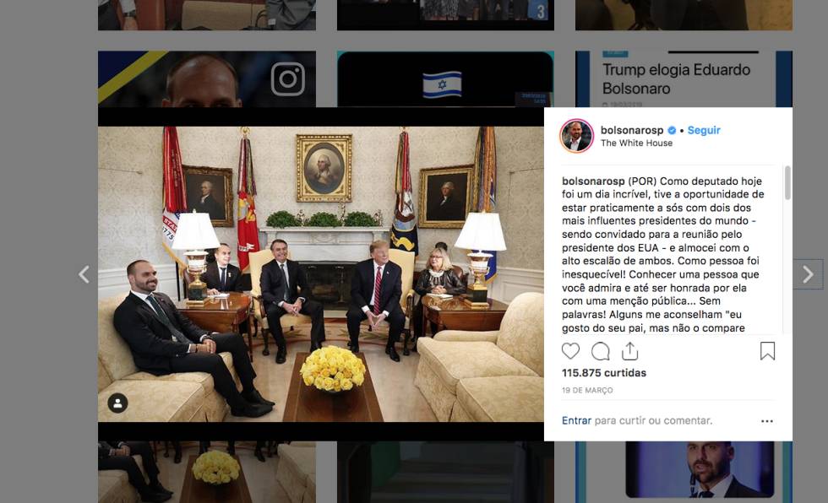828x503 pixels.
Task: Open the Instagram logo post thumbnail
Action: point(207,79)
